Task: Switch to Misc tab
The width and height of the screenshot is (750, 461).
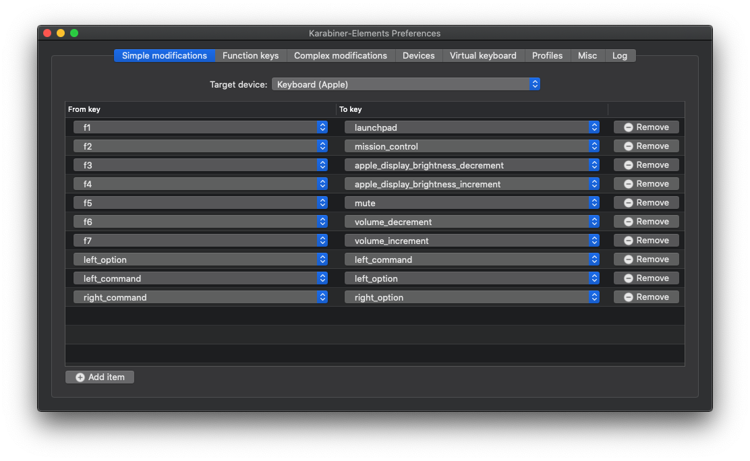Action: pyautogui.click(x=587, y=55)
